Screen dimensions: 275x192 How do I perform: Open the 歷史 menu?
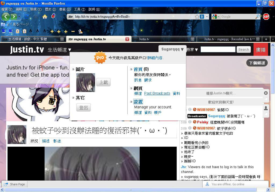(50, 9)
